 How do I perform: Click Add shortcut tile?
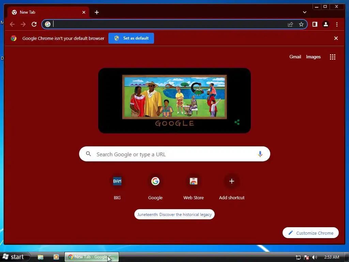pos(232,187)
